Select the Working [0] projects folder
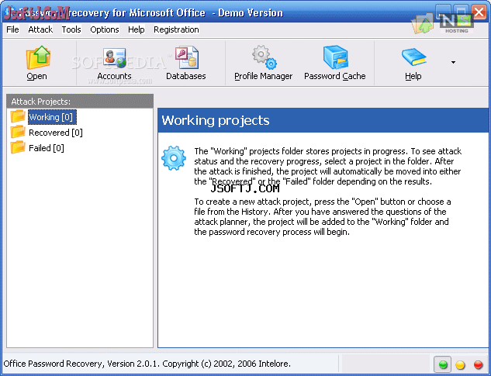 [52, 117]
